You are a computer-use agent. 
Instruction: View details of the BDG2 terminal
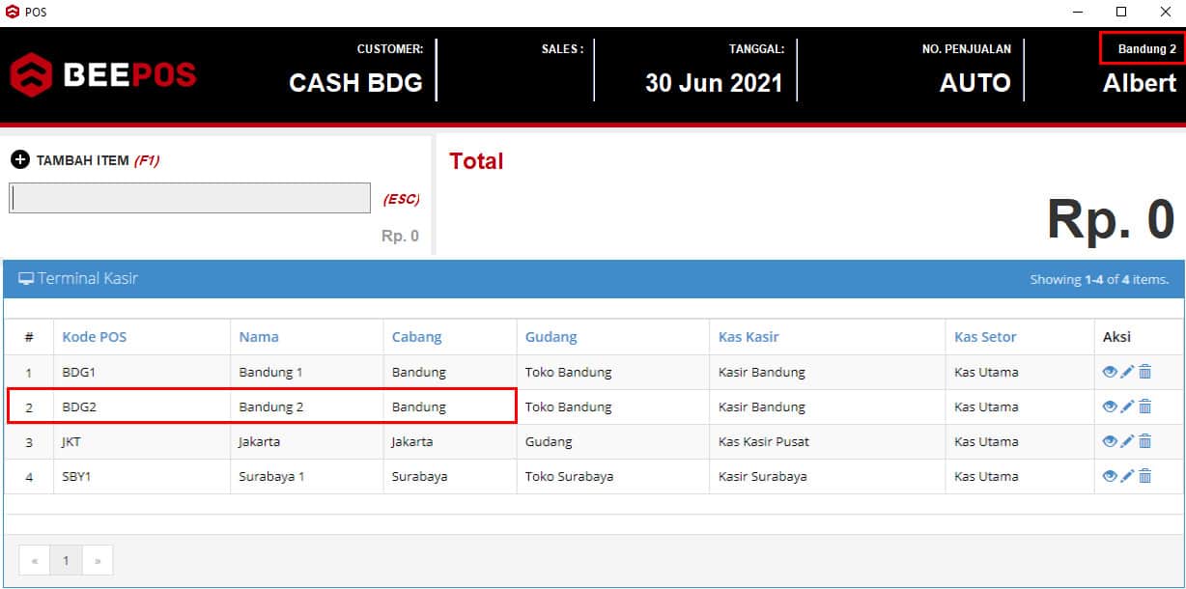(x=1110, y=407)
